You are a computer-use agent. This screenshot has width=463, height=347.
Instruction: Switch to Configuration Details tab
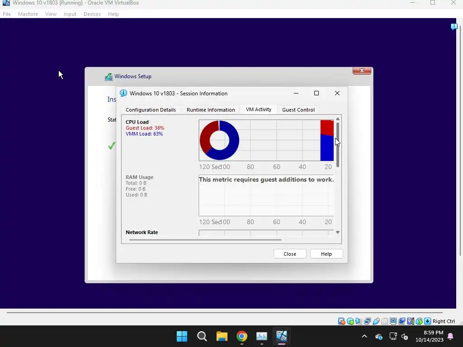[x=151, y=109]
